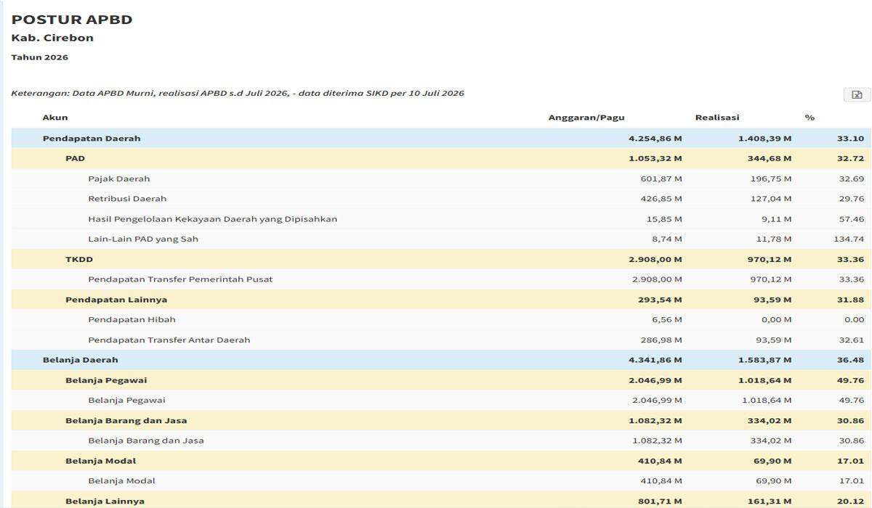Click the 15,85 M budget value
Image resolution: width=872 pixels, height=508 pixels.
coord(664,219)
